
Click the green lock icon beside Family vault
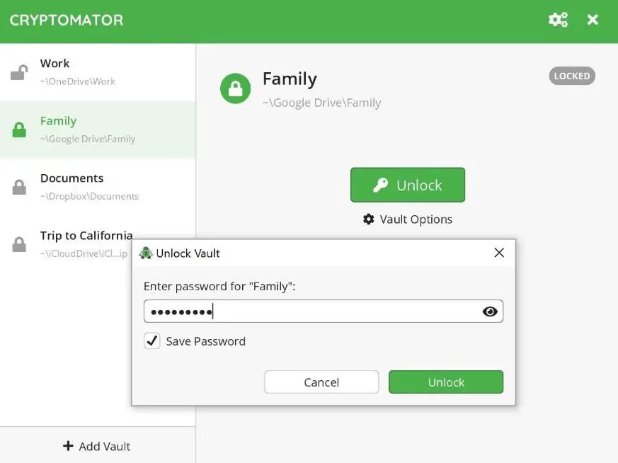tap(19, 130)
